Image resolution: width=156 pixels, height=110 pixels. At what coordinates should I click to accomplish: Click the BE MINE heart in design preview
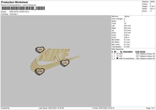pyautogui.click(x=40, y=72)
